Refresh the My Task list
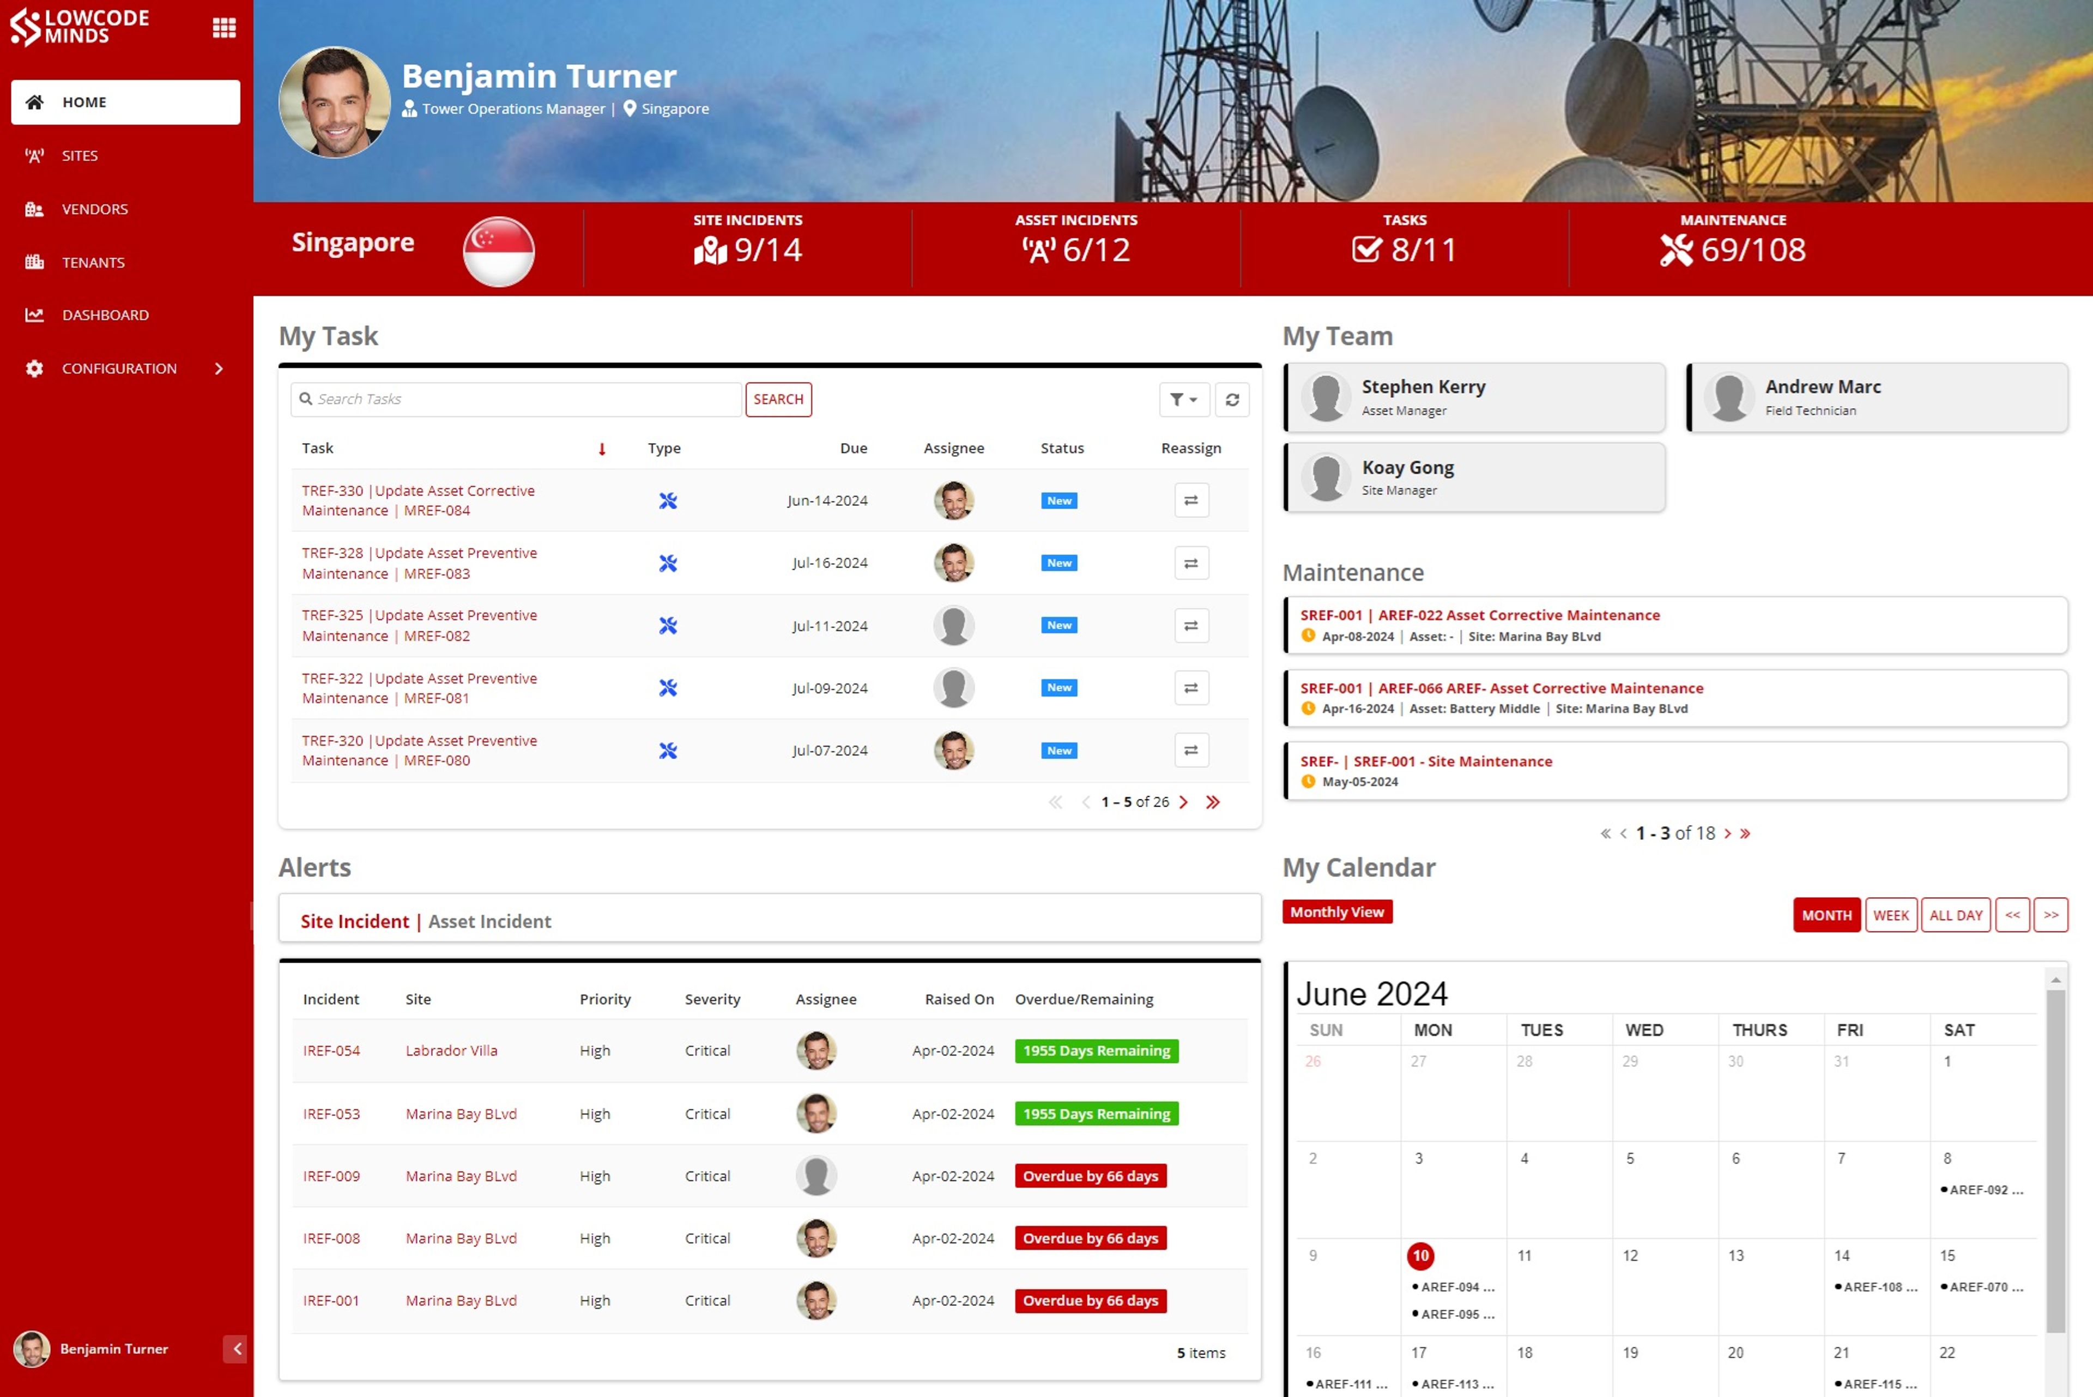The height and width of the screenshot is (1397, 2093). [1232, 400]
